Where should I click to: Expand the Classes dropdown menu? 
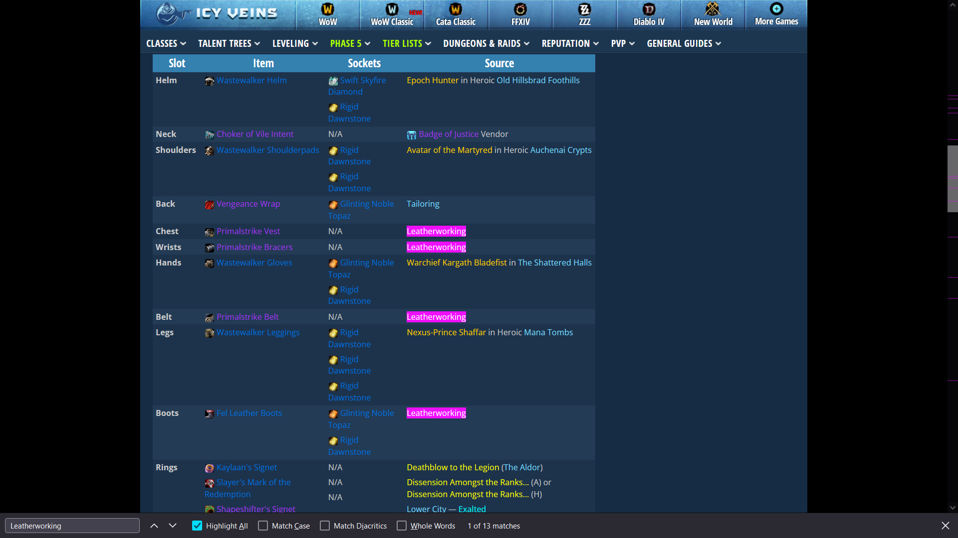[166, 43]
